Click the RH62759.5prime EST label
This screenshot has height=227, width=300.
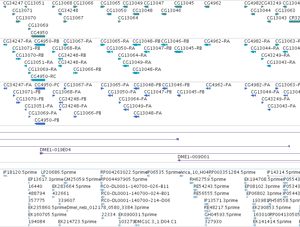pyautogui.click(x=208, y=179)
